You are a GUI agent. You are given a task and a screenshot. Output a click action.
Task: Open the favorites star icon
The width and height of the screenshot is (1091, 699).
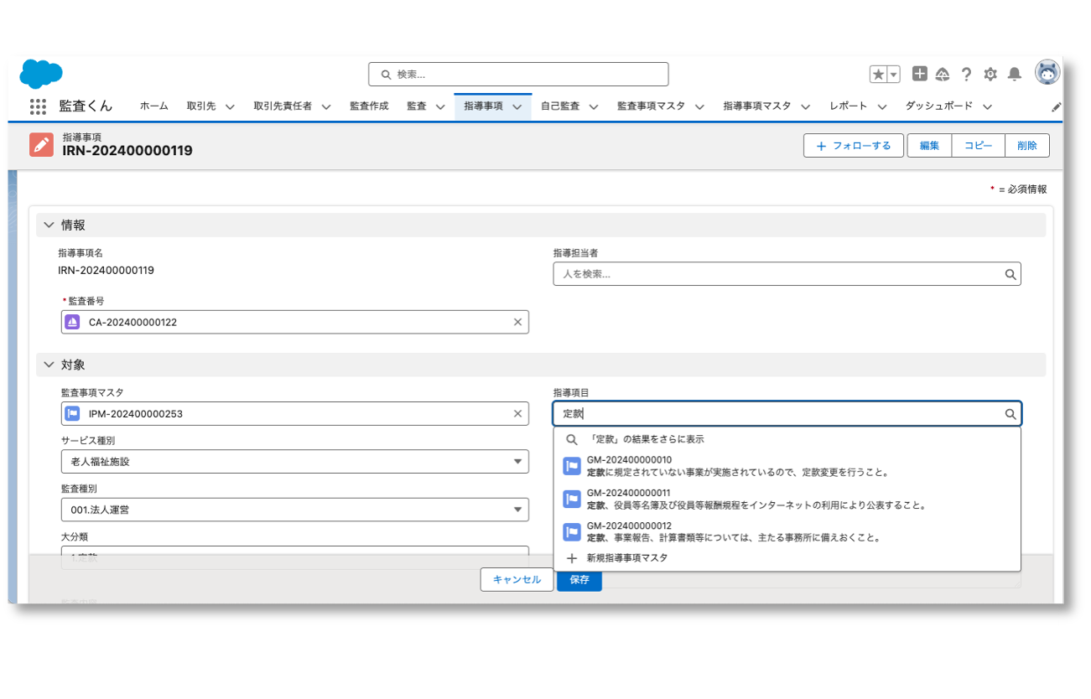[878, 74]
